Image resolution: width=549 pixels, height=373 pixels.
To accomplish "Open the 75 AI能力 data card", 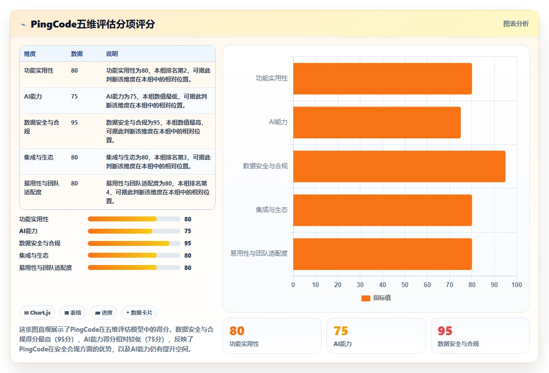I will (376, 336).
